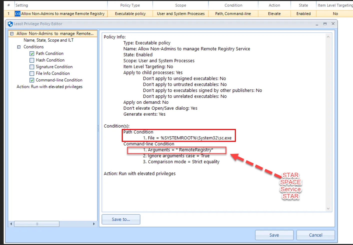
Task: Select Action: Run with elevated privileges item
Action: (49, 87)
